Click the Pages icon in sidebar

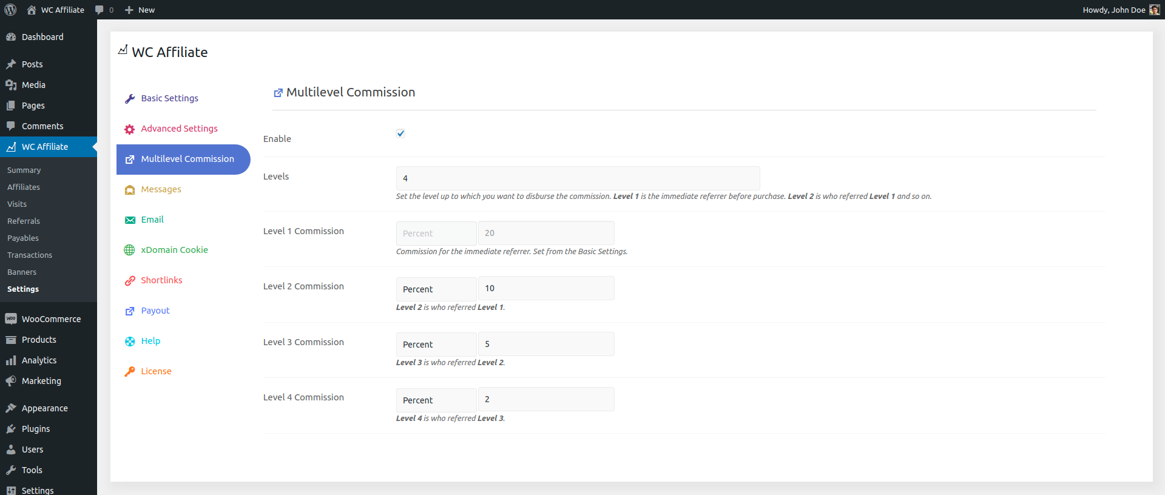click(x=11, y=106)
